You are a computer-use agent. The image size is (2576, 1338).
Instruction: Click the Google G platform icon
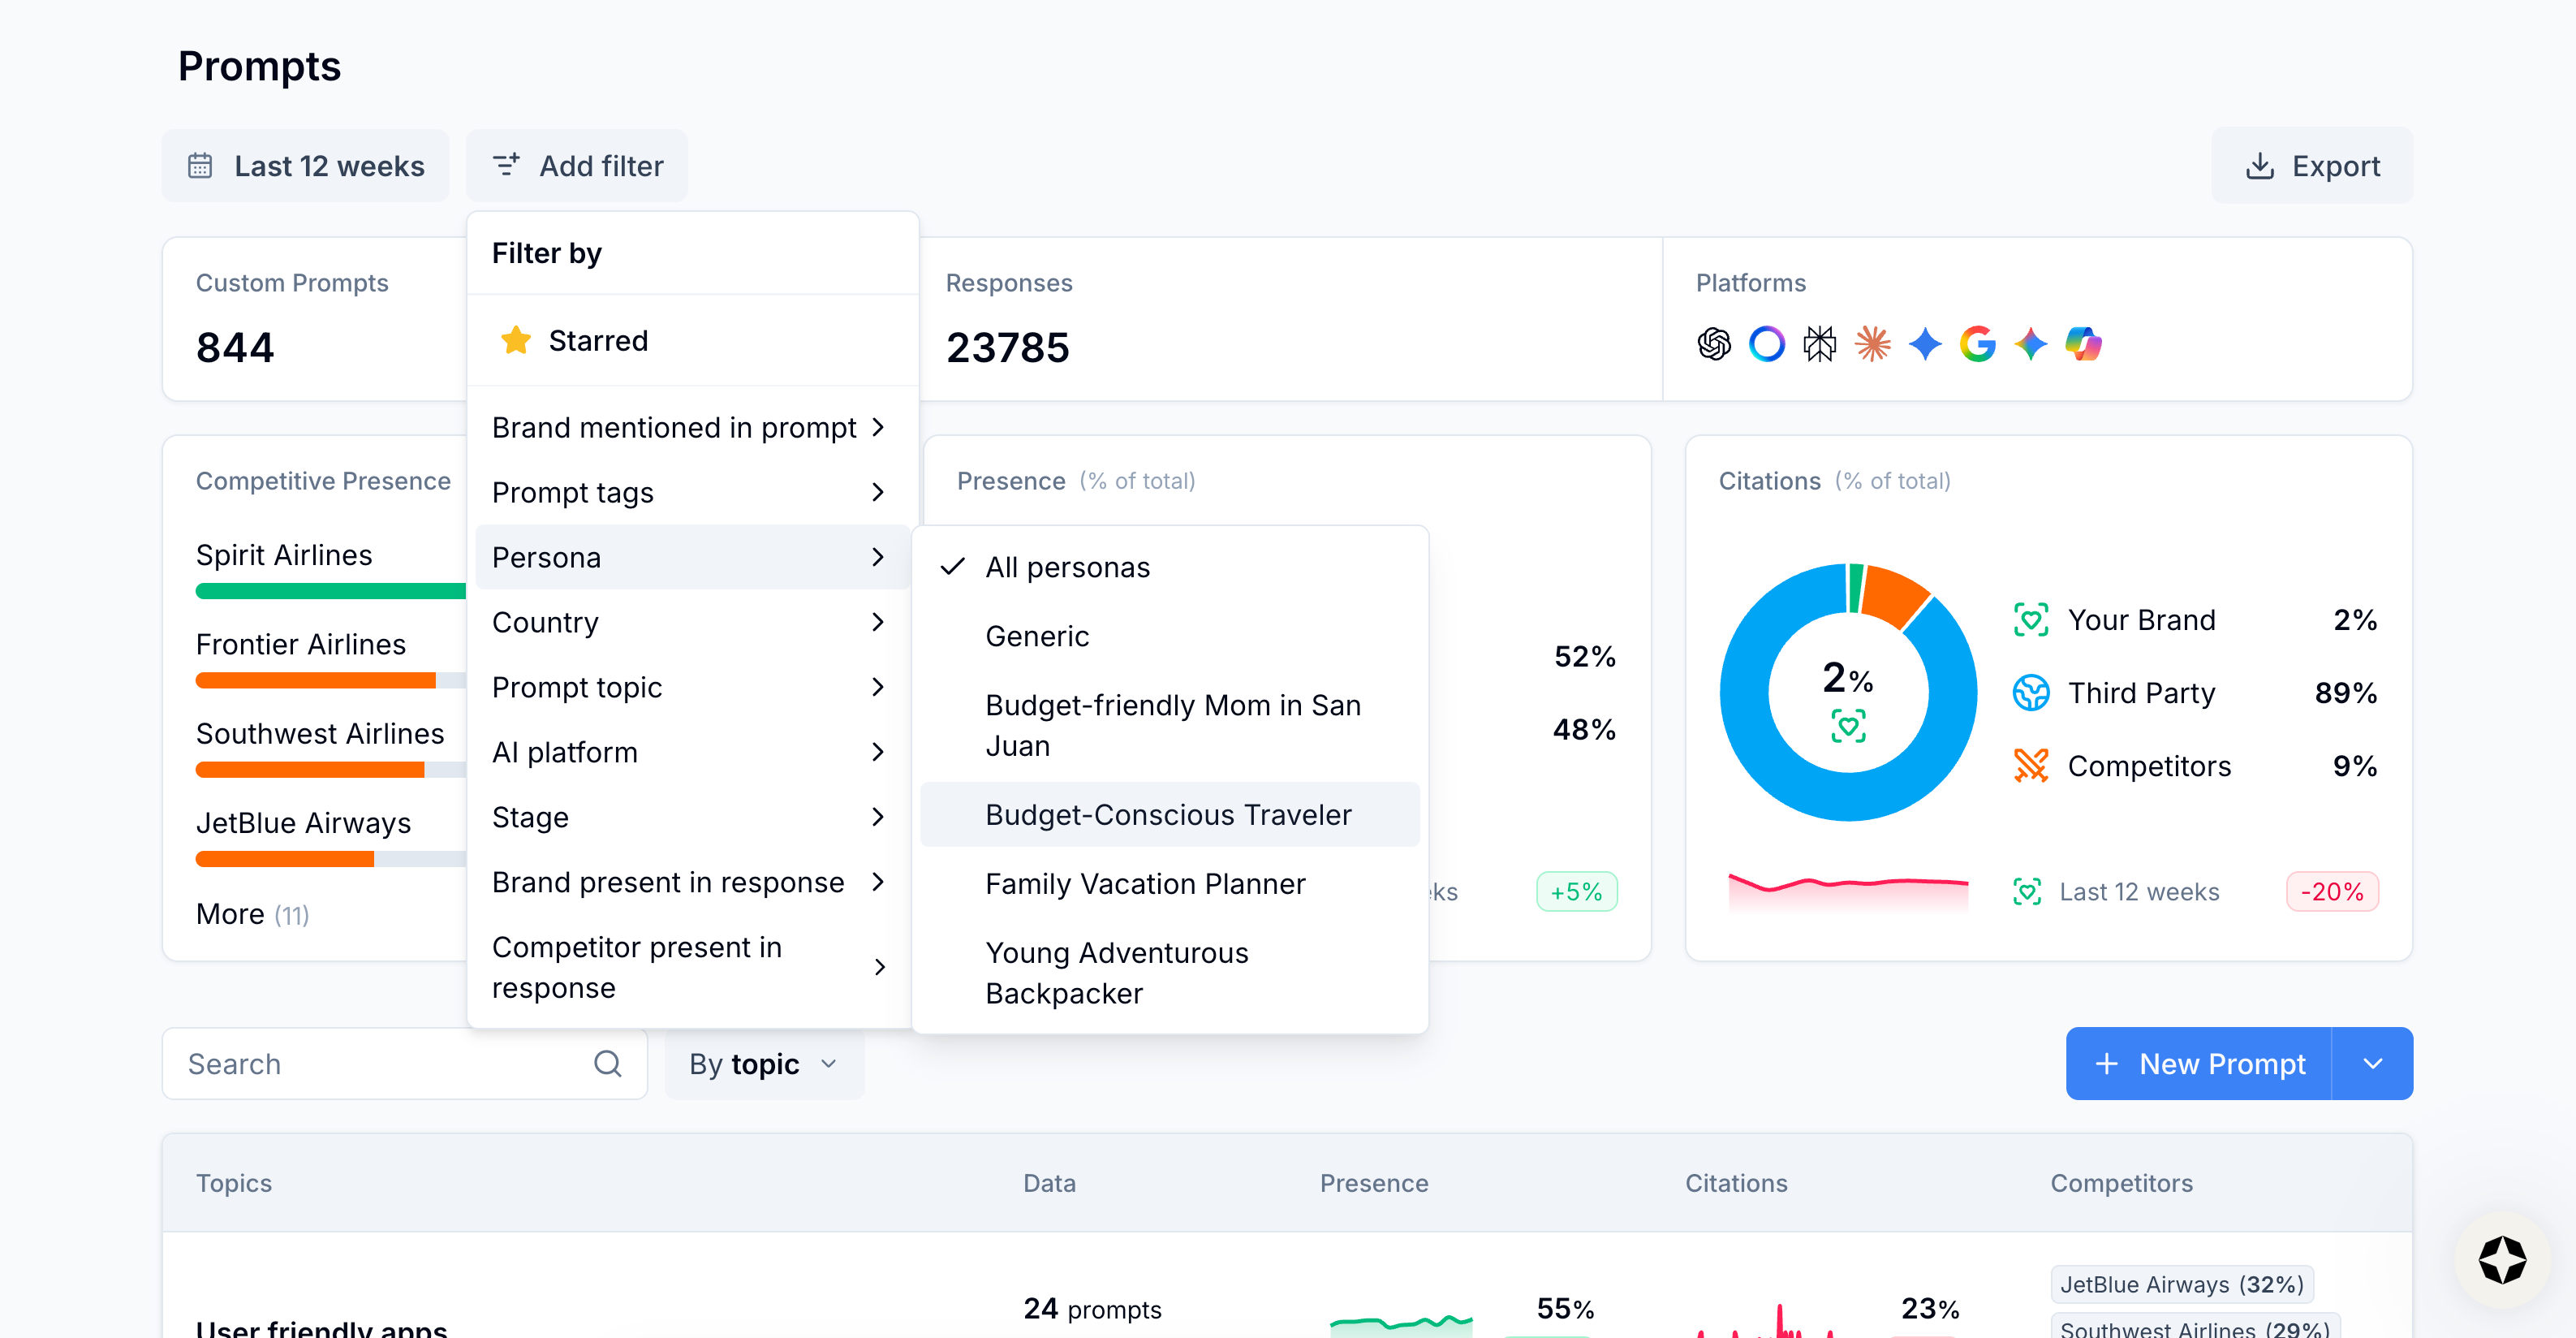point(1977,344)
